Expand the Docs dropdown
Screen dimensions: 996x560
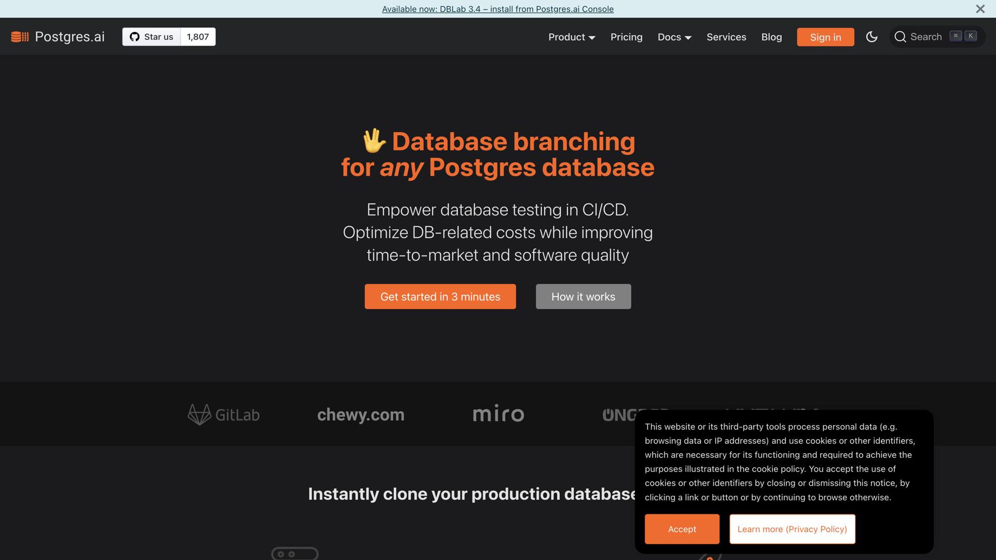coord(674,37)
